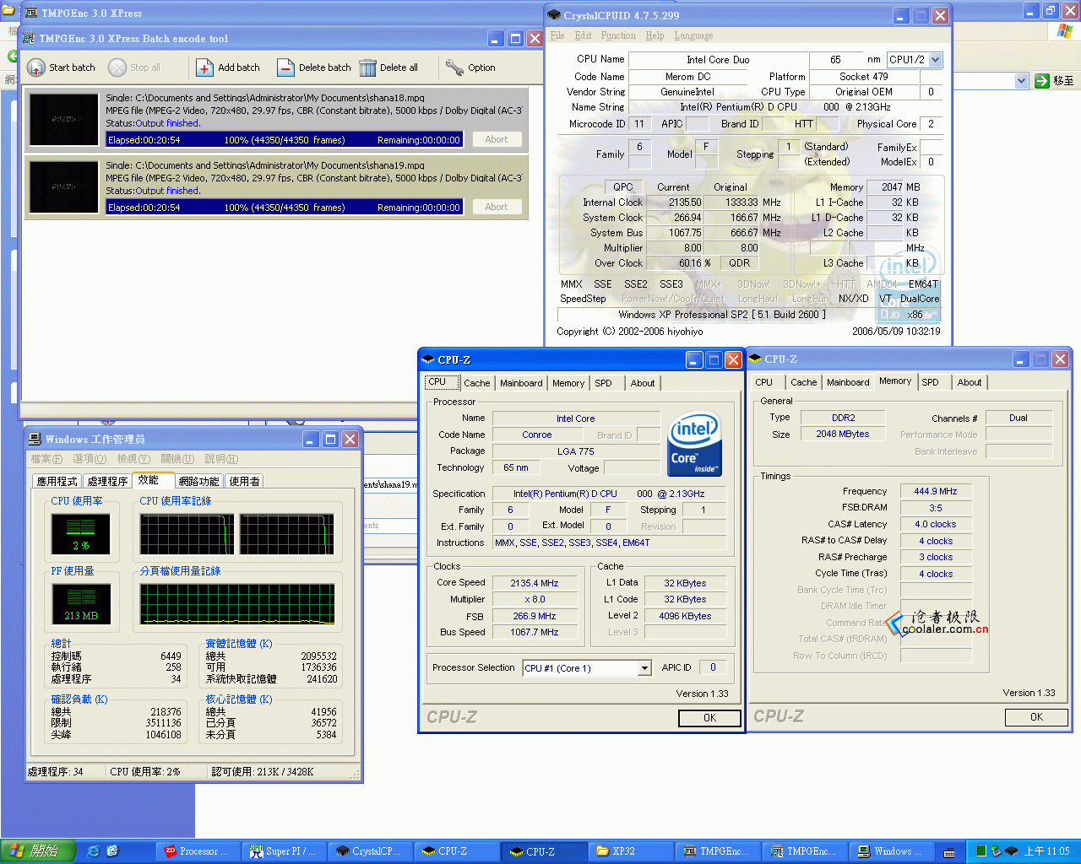The height and width of the screenshot is (864, 1081).
Task: Open Language menu in CrystalCPUID
Action: pyautogui.click(x=693, y=35)
